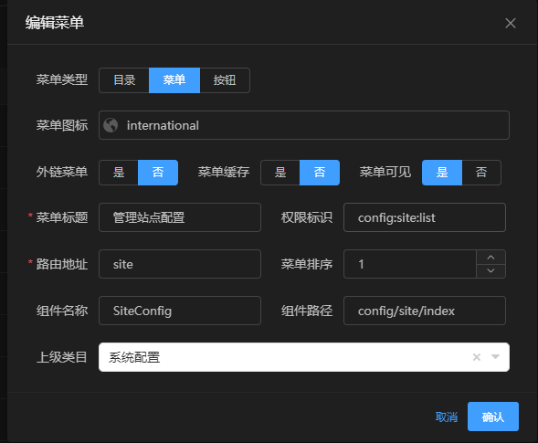Decrease 菜单排序 with the down arrow
Image resolution: width=538 pixels, height=443 pixels.
491,270
